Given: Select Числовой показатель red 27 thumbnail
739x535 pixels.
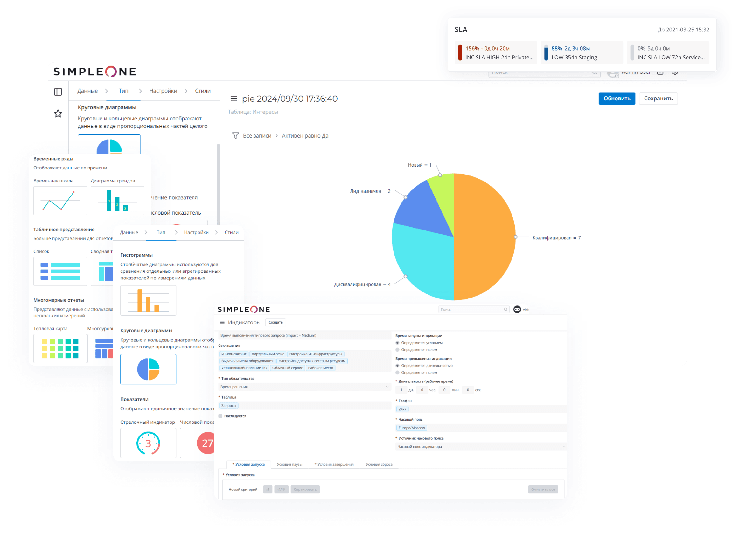Looking at the screenshot, I should (198, 443).
